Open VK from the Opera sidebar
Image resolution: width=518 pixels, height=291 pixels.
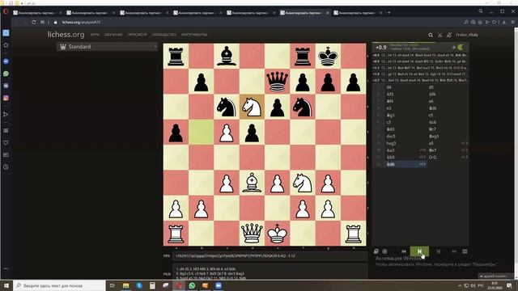click(x=6, y=86)
